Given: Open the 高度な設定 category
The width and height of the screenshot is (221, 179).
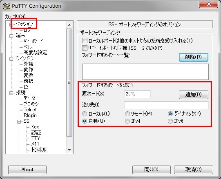Looking at the screenshot, I should [x=35, y=53].
